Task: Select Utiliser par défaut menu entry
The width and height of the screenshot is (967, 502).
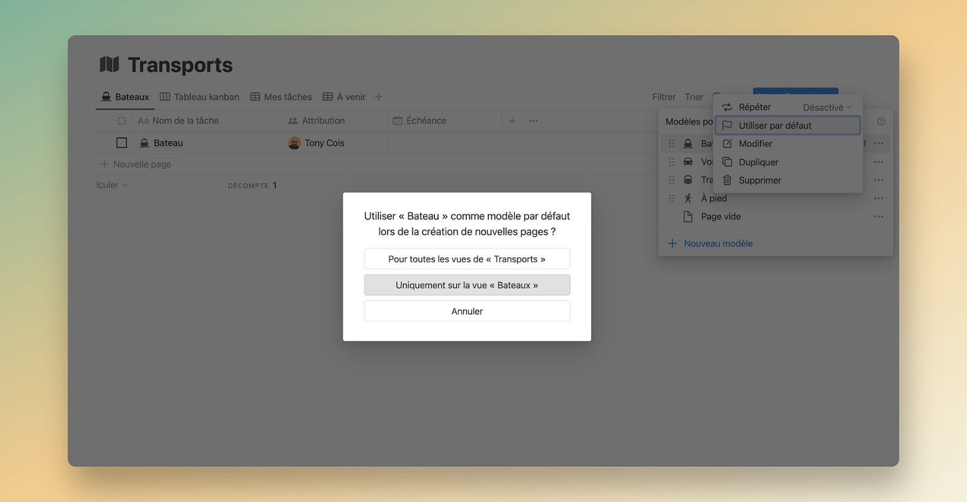Action: coord(788,125)
